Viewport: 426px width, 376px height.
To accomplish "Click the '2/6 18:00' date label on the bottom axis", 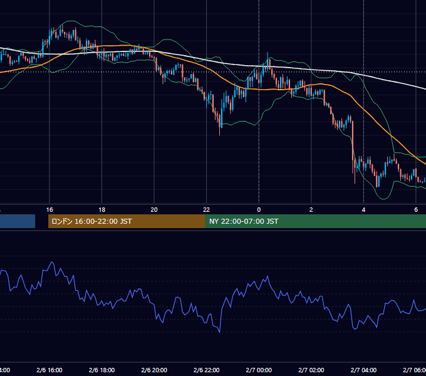I will [102, 370].
